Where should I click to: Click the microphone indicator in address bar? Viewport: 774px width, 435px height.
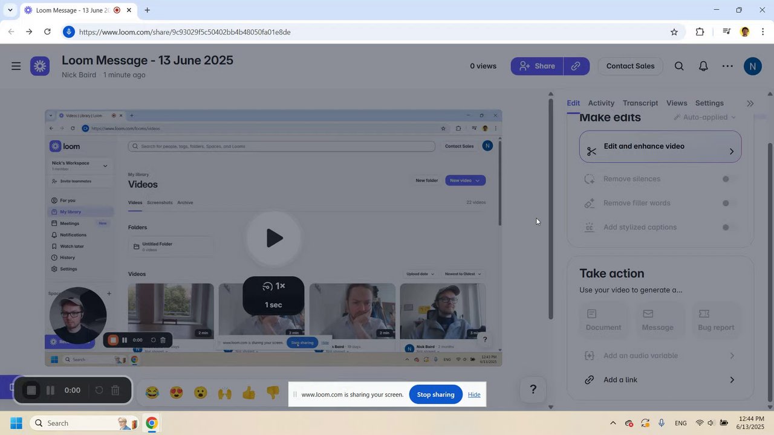tap(69, 32)
